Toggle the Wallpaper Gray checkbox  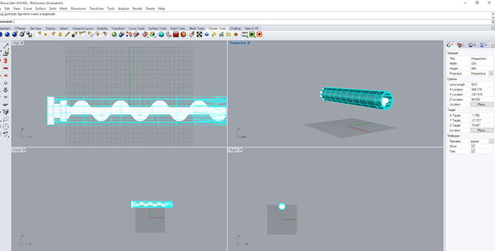pyautogui.click(x=473, y=151)
